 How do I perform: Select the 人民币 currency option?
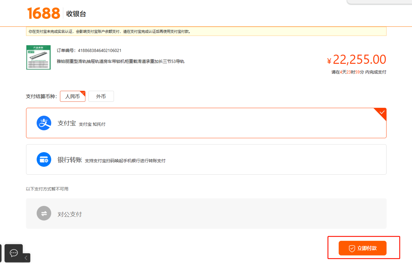[x=72, y=96]
